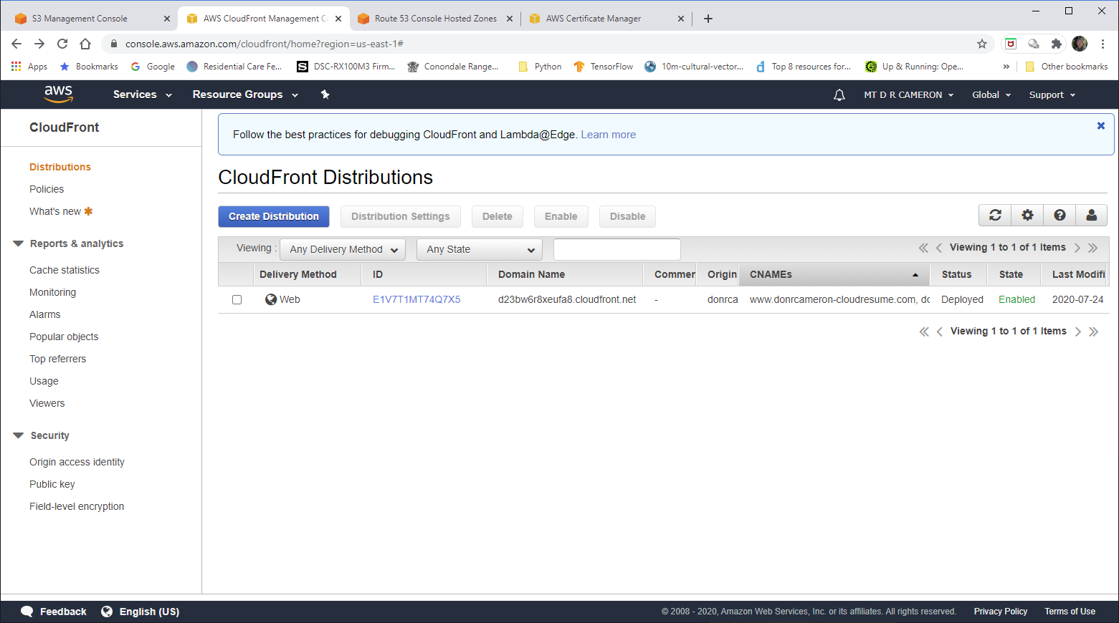Open the Apps bookmarks shortcut
Viewport: 1119px width, 623px height.
(x=29, y=67)
